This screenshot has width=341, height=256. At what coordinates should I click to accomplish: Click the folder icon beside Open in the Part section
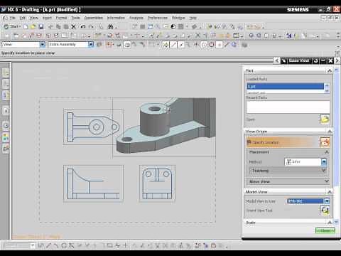tap(325, 119)
